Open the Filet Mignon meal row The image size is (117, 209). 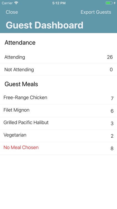(x=58, y=111)
